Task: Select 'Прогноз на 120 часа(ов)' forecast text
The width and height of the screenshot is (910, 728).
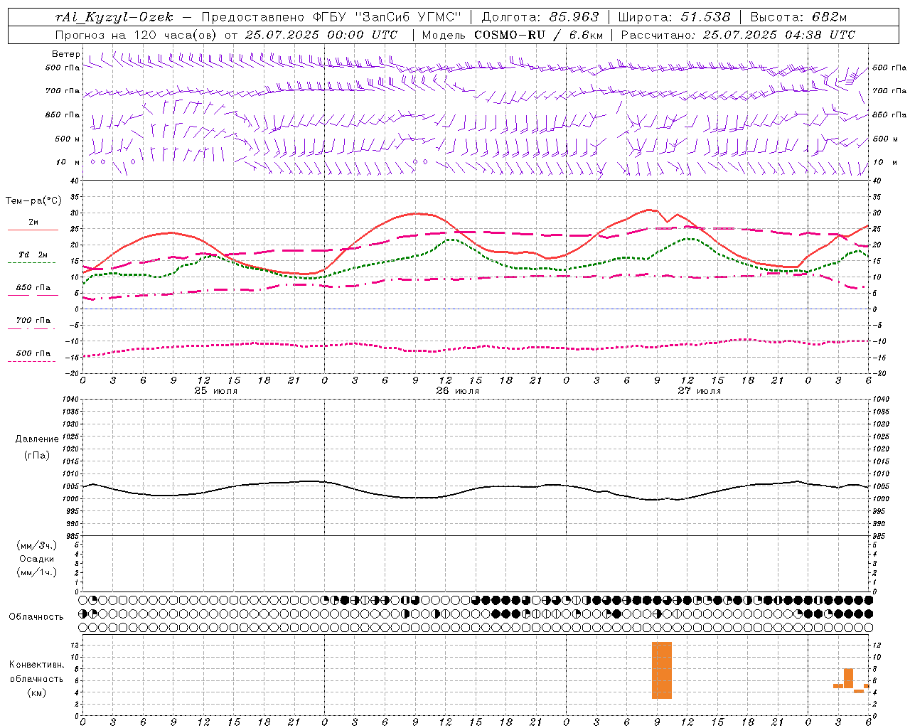Action: tap(136, 35)
